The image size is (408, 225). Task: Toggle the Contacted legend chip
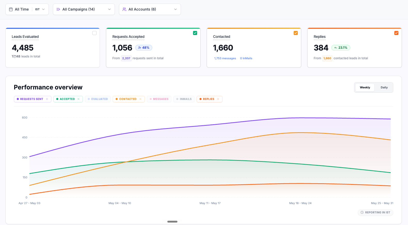(129, 99)
